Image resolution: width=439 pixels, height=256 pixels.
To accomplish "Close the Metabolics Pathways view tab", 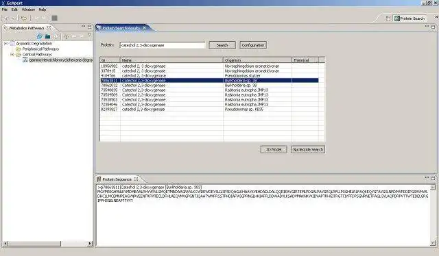I will [x=49, y=27].
